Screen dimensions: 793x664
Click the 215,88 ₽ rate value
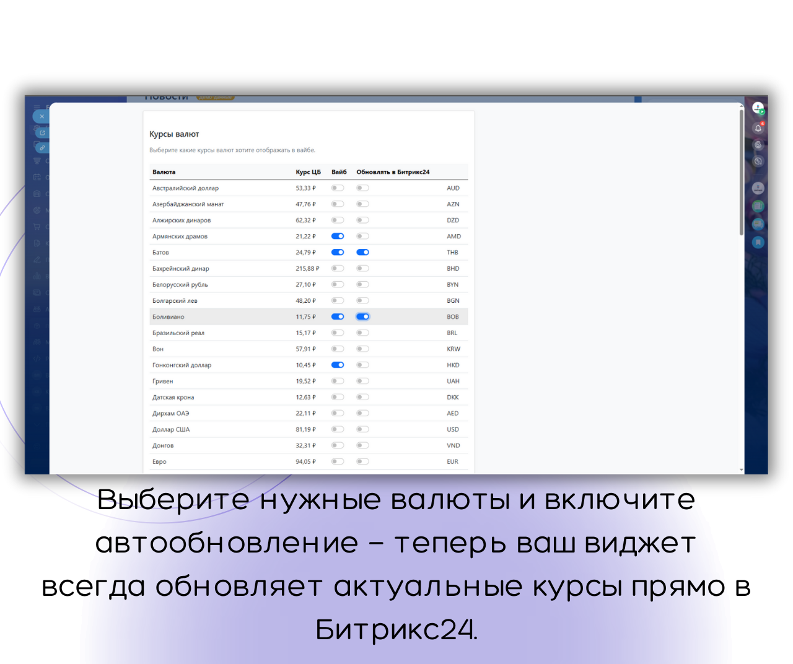click(x=307, y=268)
